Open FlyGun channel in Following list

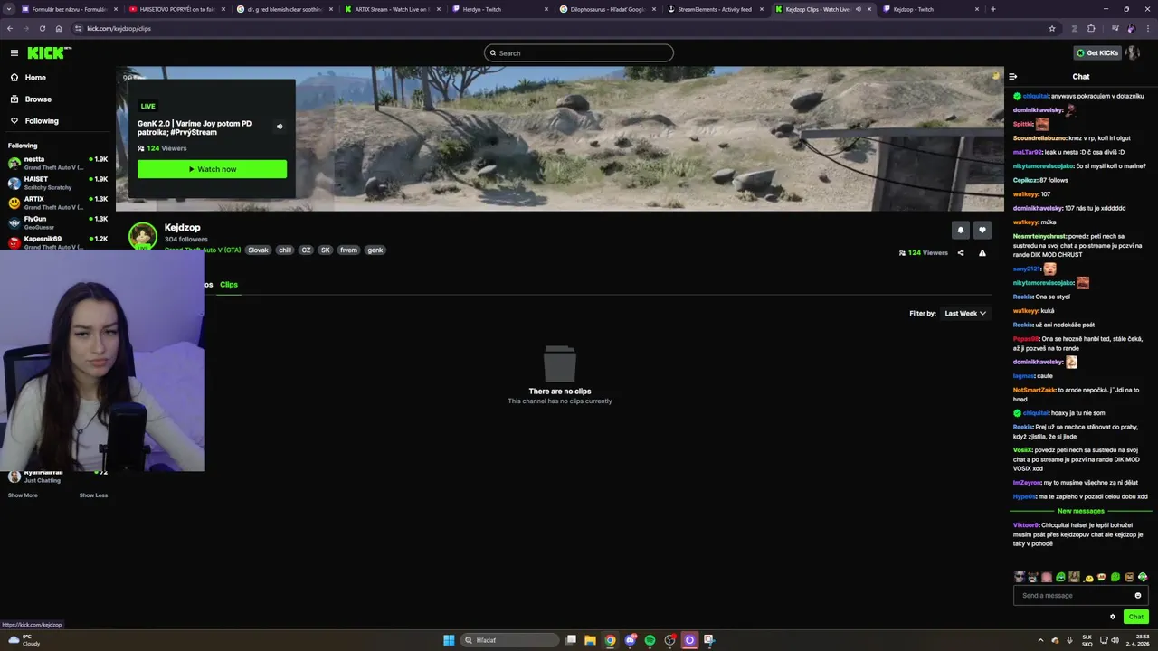point(58,222)
